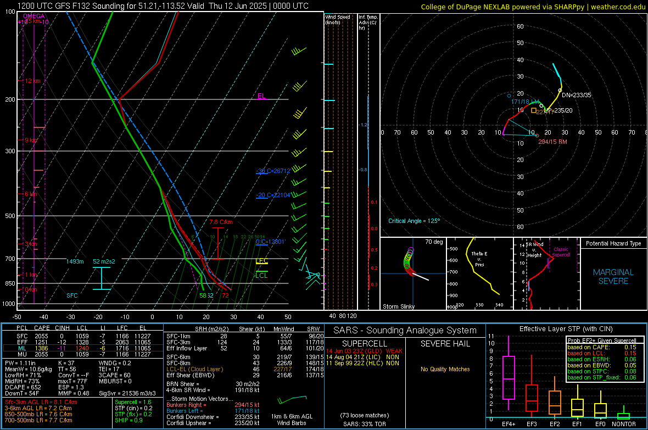648x430 pixels.
Task: Click the Critical Angle = 125° text
Action: click(x=414, y=221)
